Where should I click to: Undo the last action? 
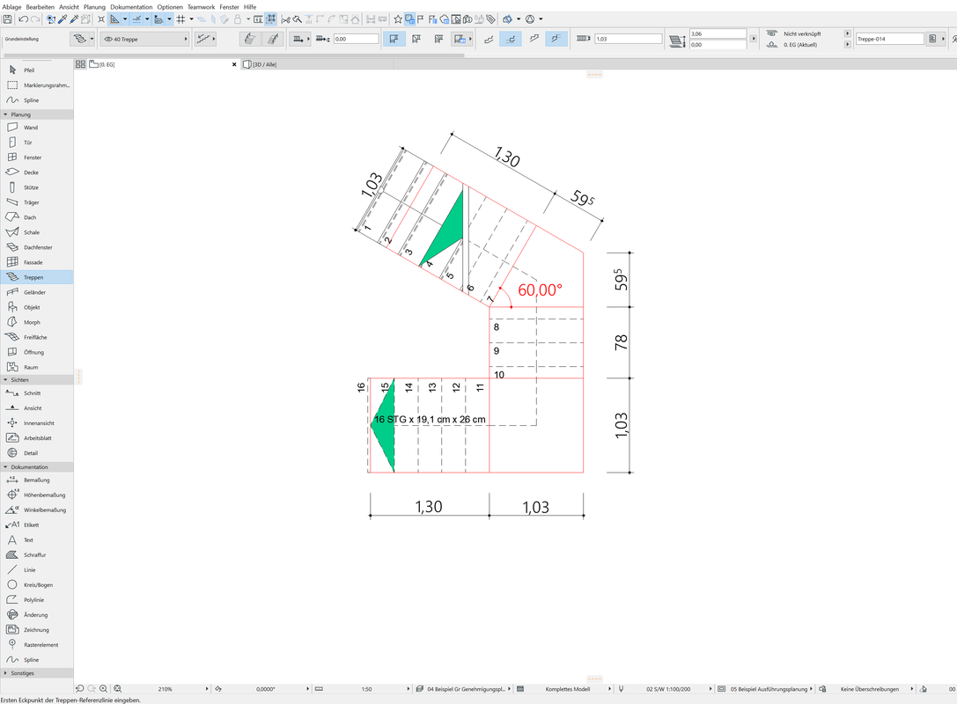(x=23, y=19)
